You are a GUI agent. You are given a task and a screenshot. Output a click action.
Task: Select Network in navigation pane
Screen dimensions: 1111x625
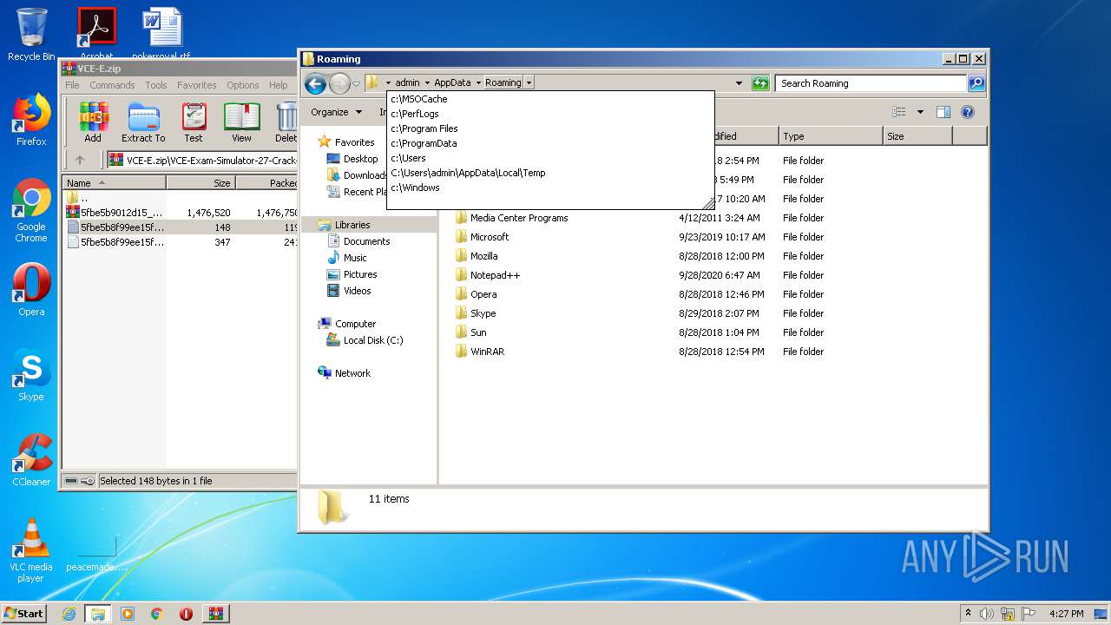(352, 373)
